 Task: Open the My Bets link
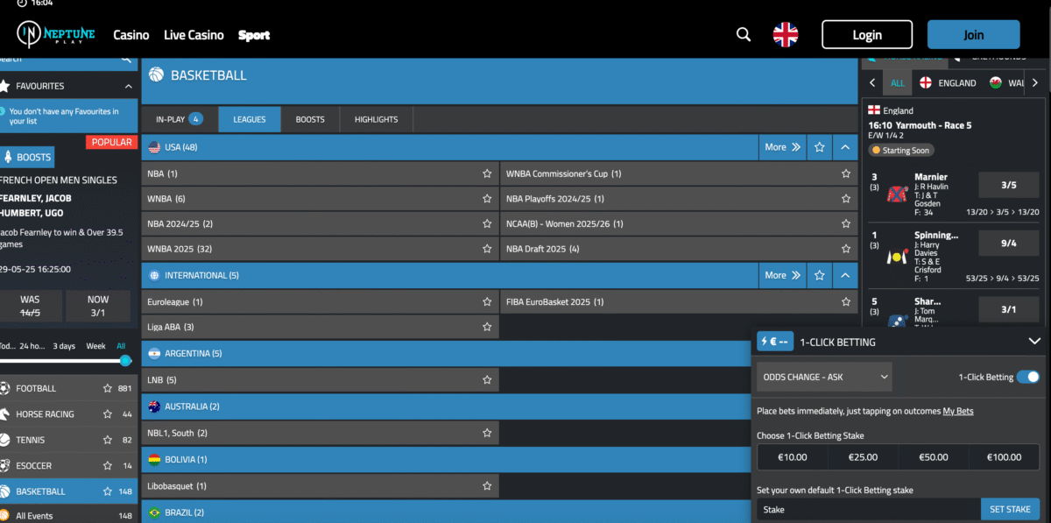pos(958,411)
